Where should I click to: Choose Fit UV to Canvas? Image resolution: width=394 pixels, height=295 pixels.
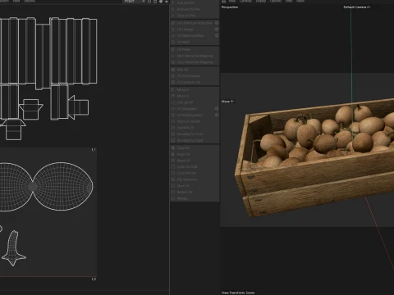point(189,76)
